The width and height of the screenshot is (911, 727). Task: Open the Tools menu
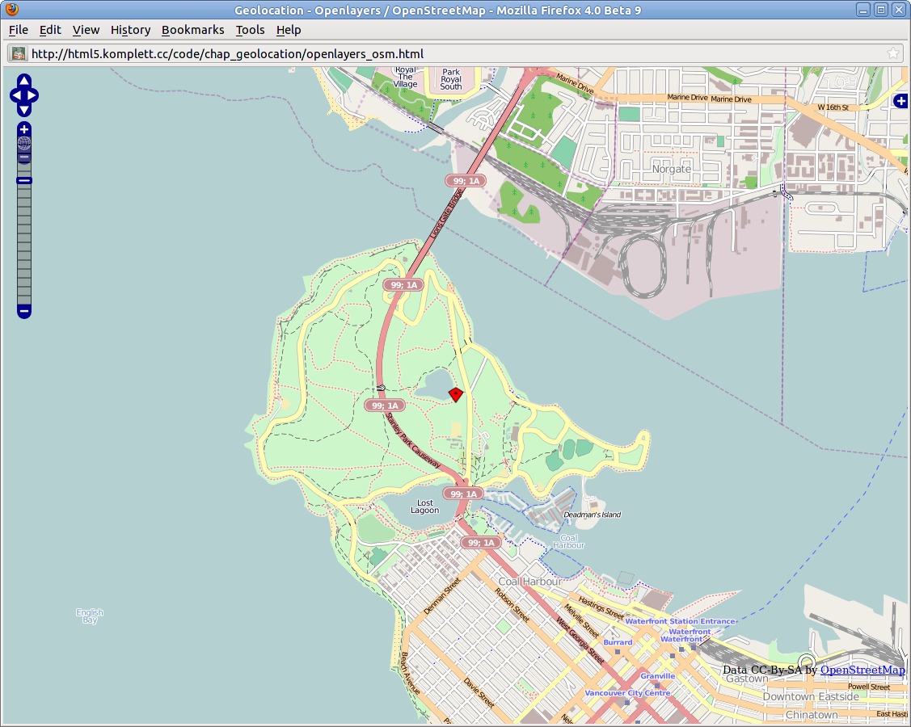[250, 30]
